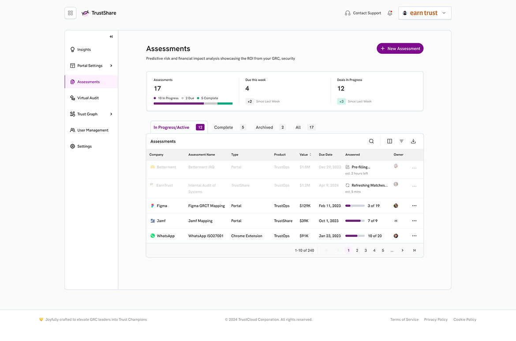Click the TrustShare logo
Screen dimensions: 516x341
[99, 13]
